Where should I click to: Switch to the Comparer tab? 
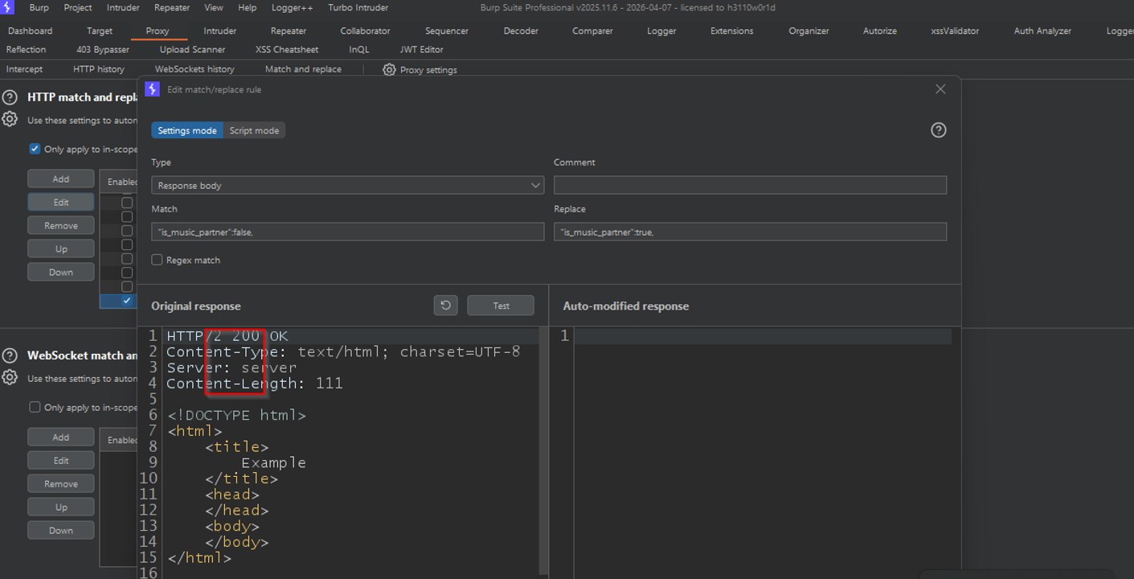592,31
